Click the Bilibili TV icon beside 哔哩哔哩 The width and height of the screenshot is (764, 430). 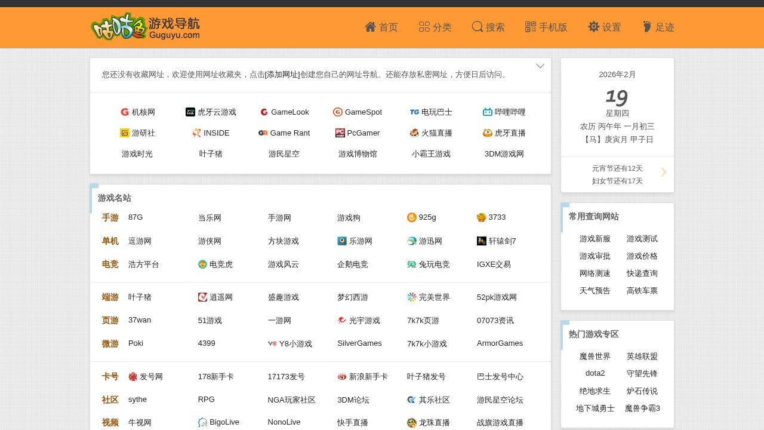tap(488, 112)
